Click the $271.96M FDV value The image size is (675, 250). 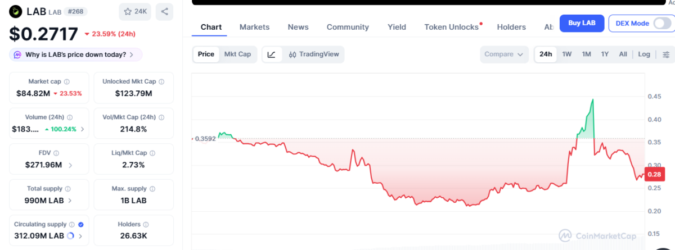click(x=44, y=165)
